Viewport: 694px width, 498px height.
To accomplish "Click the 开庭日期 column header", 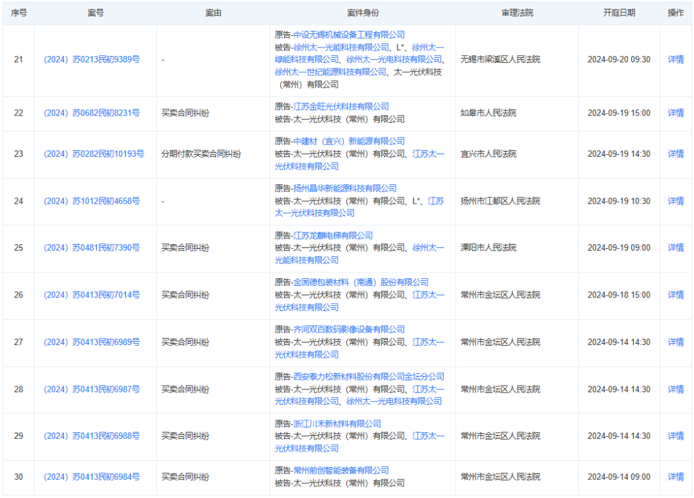I will (619, 13).
